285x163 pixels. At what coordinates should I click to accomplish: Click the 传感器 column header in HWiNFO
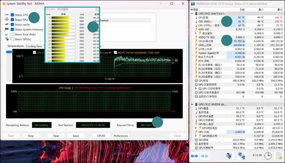tap(194, 9)
